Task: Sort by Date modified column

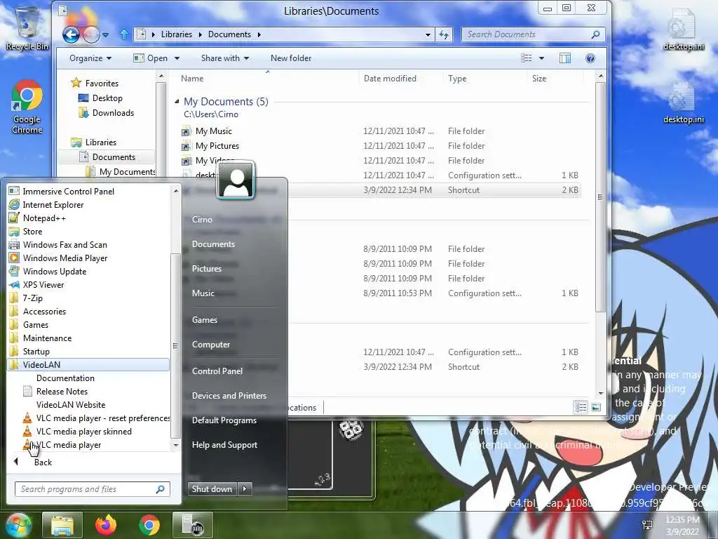Action: [390, 79]
